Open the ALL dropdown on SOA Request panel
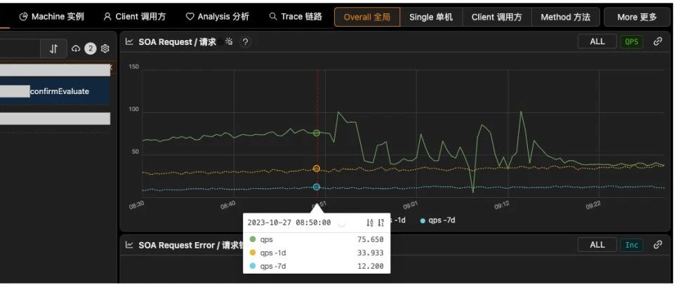This screenshot has width=676, height=287. pyautogui.click(x=597, y=41)
